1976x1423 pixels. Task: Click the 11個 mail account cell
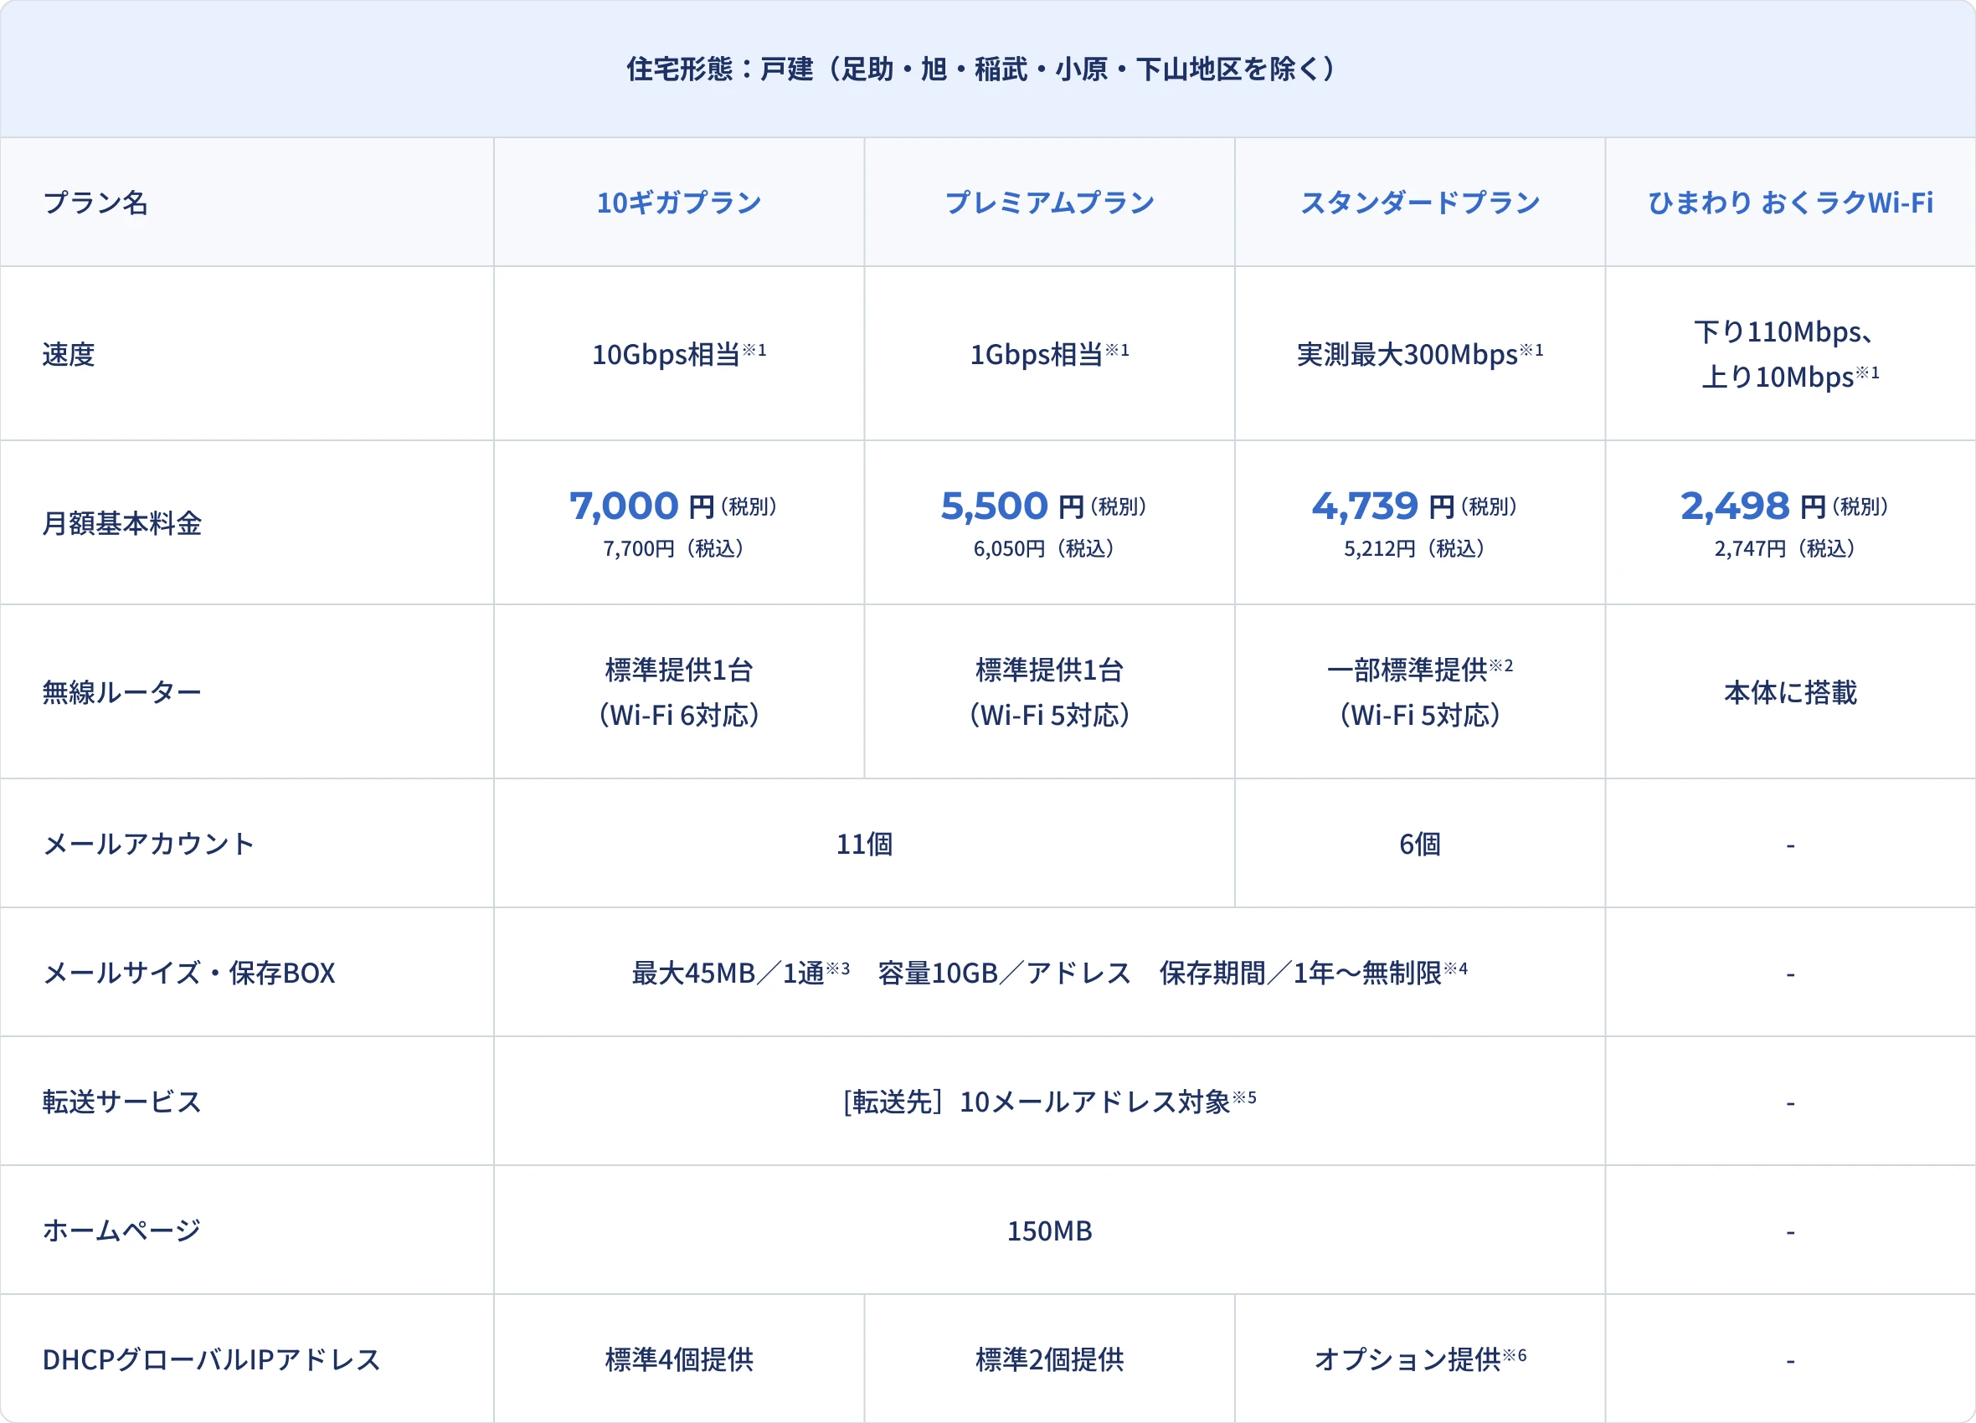coord(864,844)
